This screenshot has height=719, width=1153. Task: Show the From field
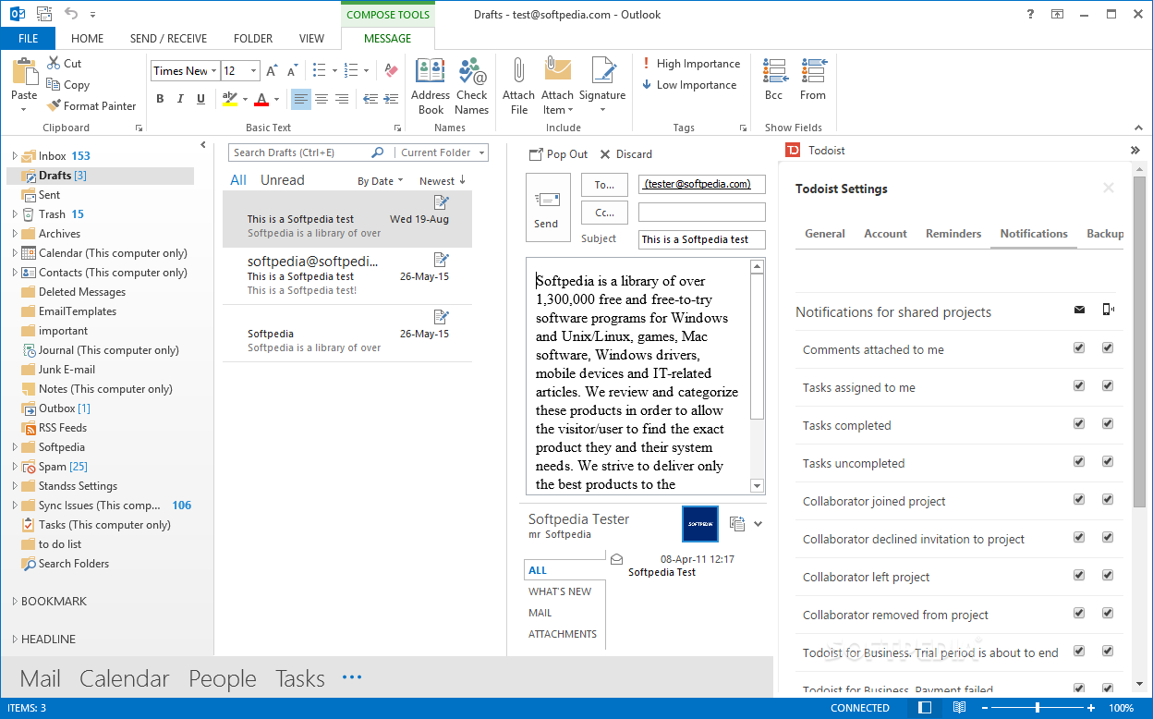click(813, 72)
